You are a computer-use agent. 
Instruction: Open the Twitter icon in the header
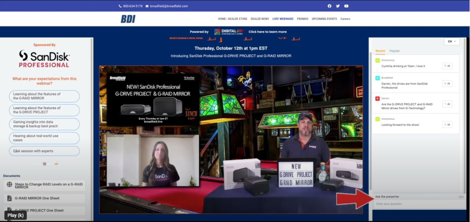[x=338, y=6]
